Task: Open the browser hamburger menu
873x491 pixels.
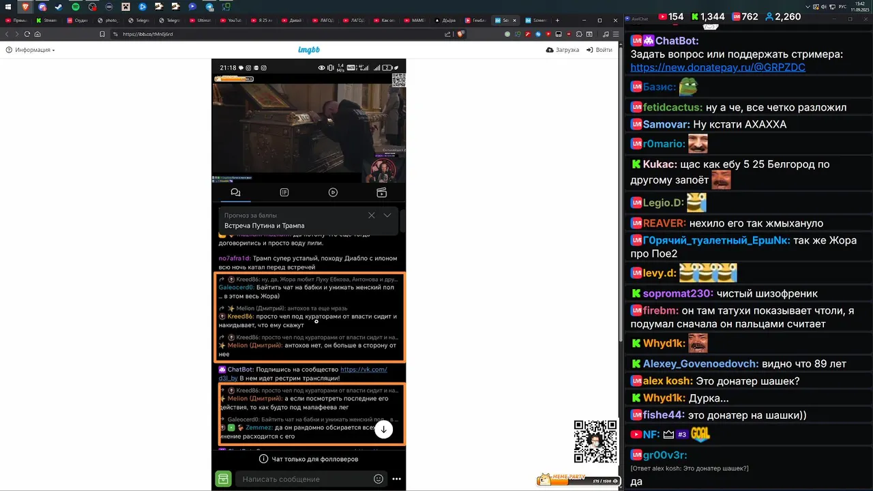Action: (x=615, y=34)
